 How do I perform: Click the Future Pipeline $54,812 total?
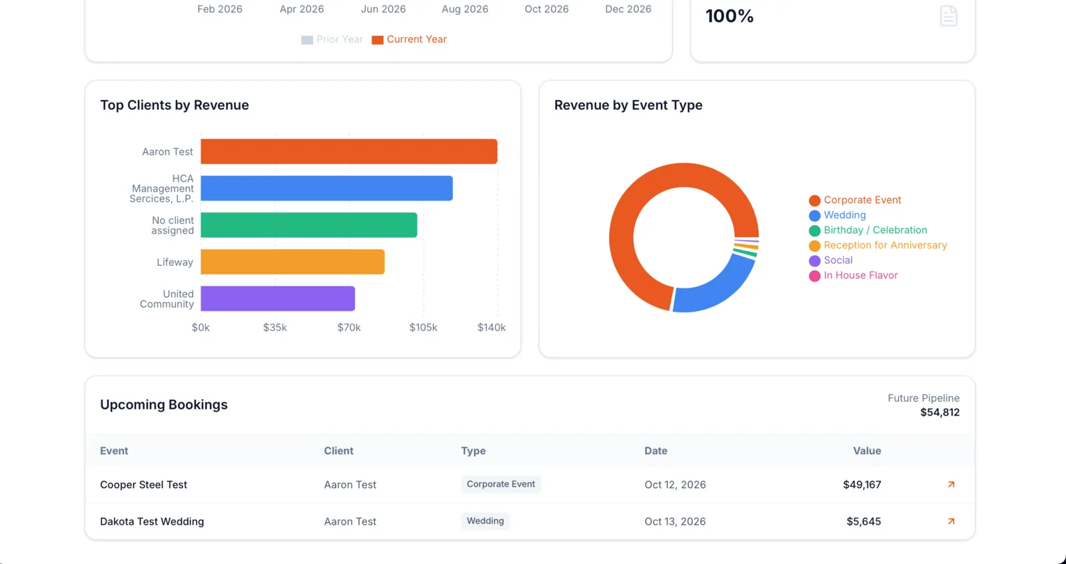(x=939, y=412)
